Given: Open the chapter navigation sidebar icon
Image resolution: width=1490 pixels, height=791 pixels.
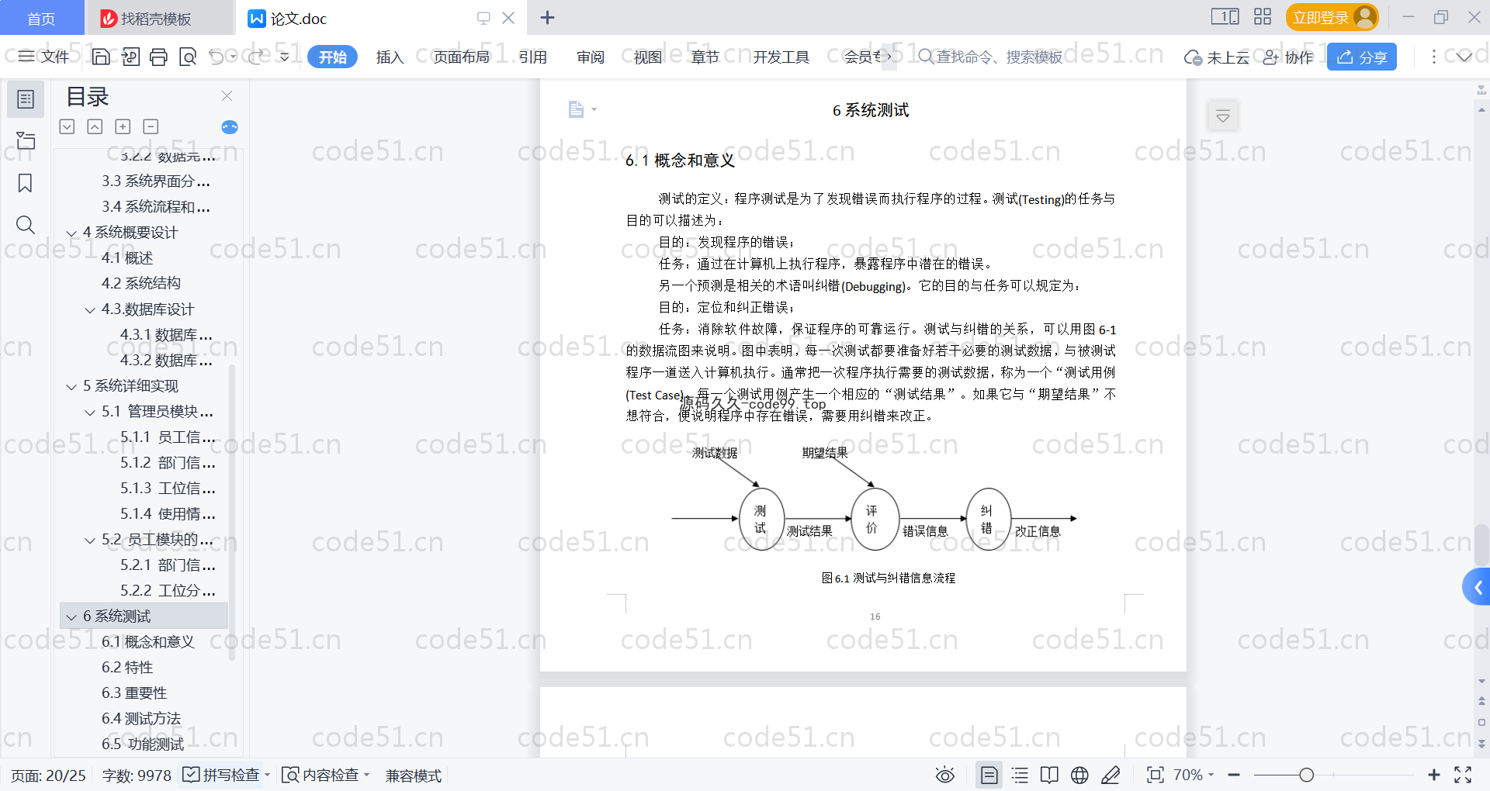Looking at the screenshot, I should coord(26,140).
